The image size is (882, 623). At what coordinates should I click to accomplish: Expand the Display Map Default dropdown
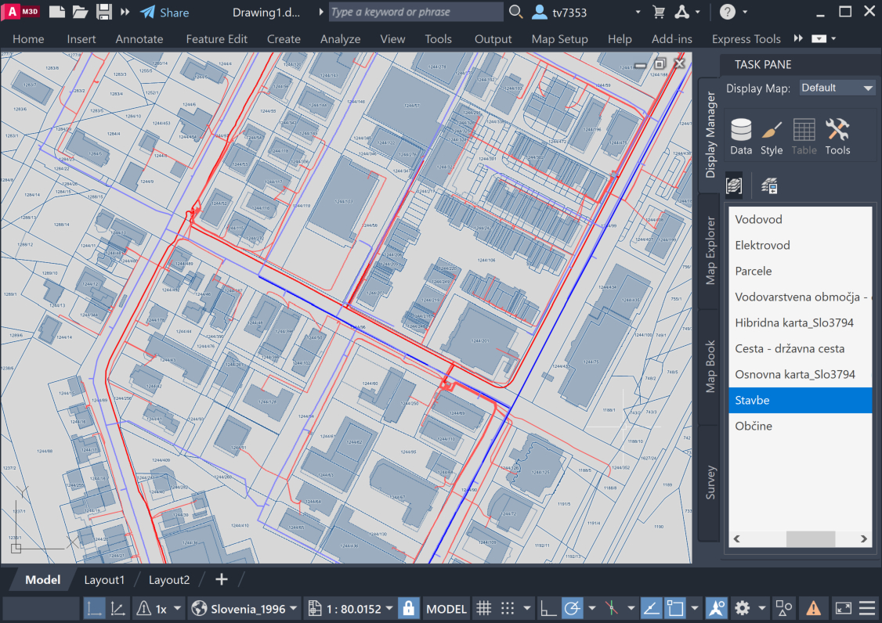[x=837, y=88]
